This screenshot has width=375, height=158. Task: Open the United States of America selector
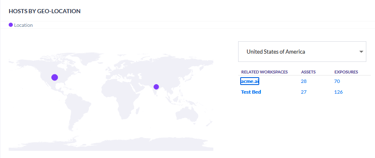coord(302,52)
